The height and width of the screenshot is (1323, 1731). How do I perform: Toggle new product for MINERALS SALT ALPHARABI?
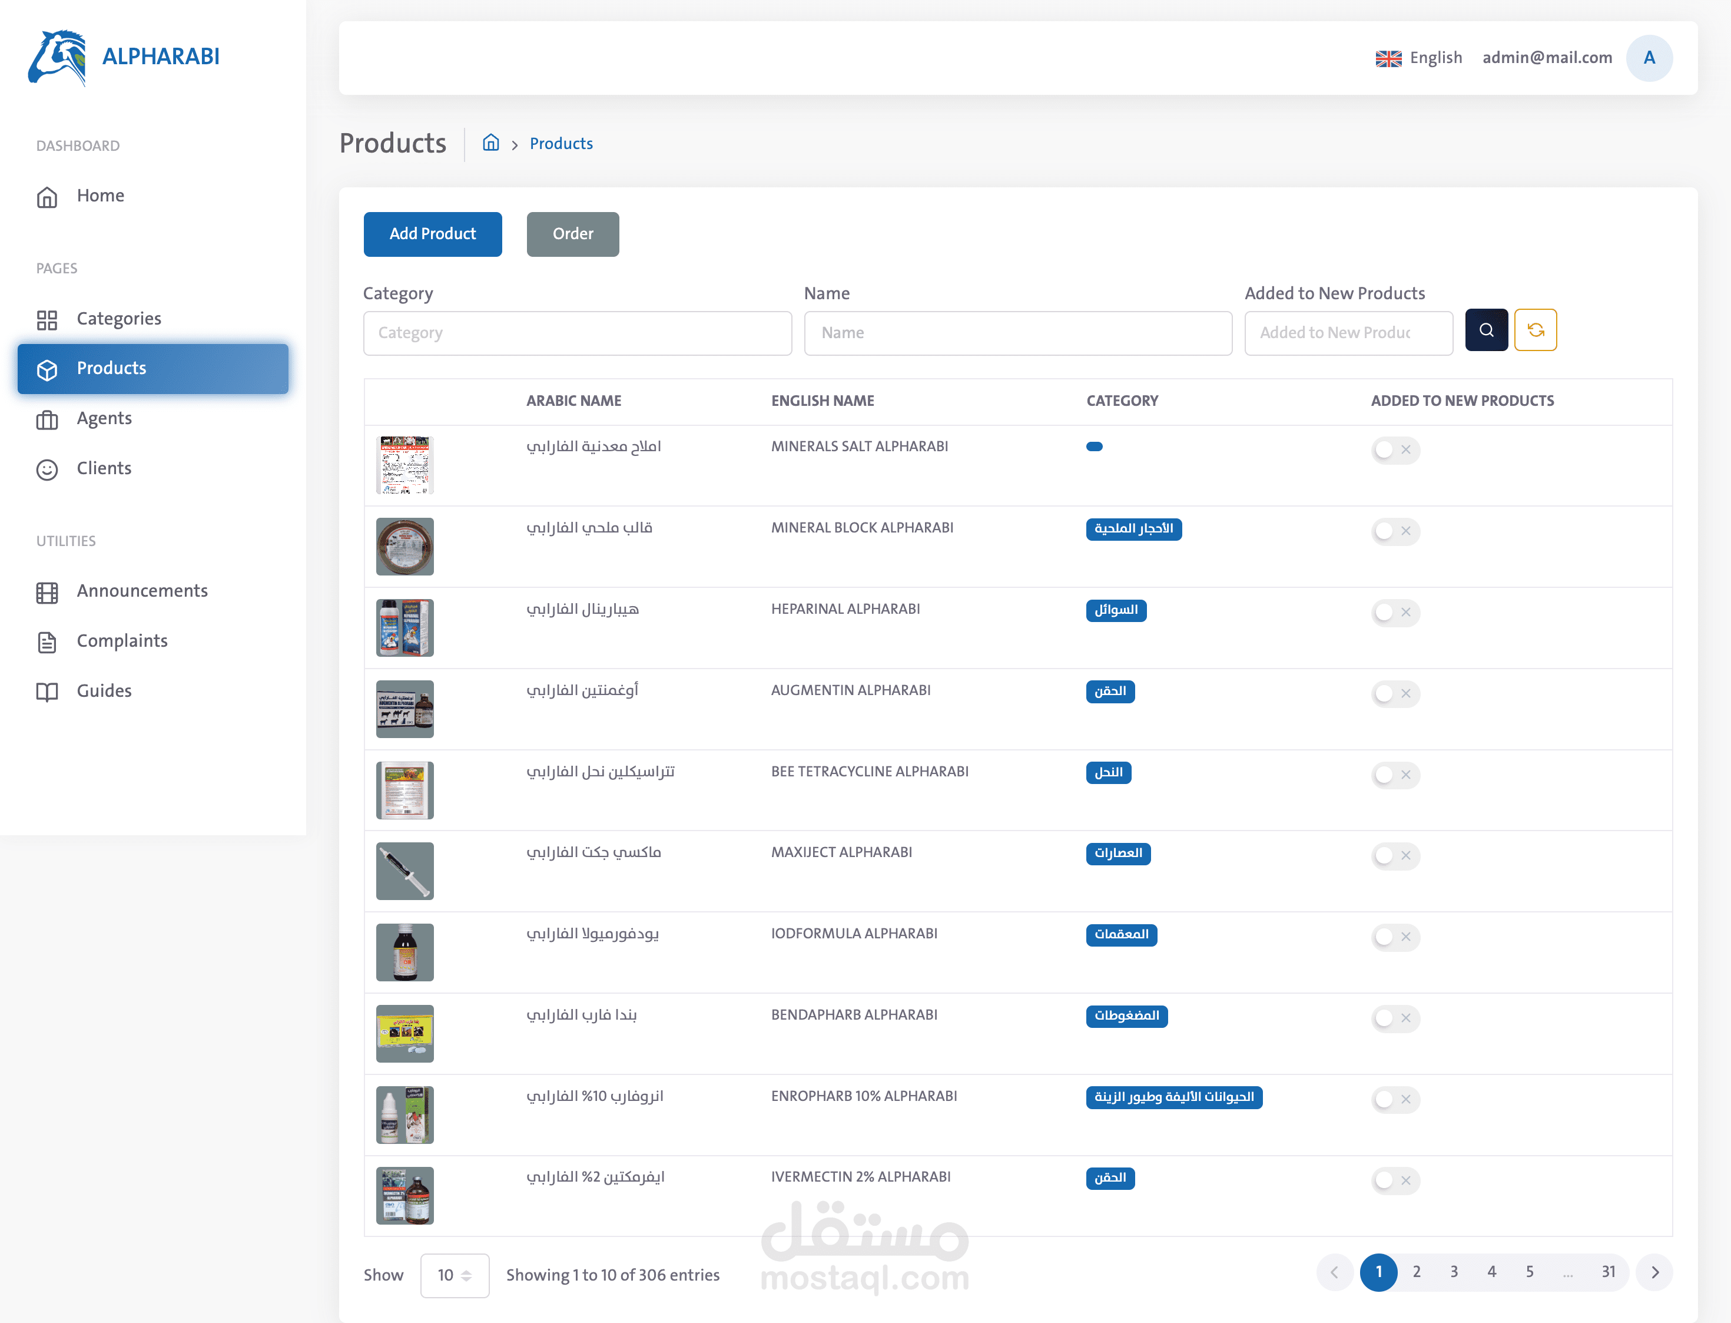tap(1394, 449)
